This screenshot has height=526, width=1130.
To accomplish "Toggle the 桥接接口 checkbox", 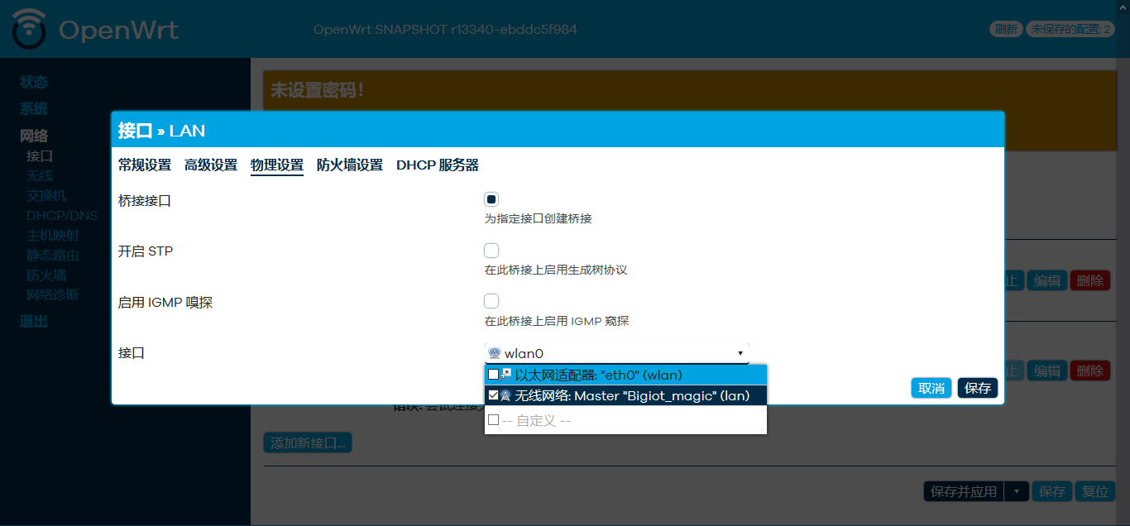I will 491,199.
